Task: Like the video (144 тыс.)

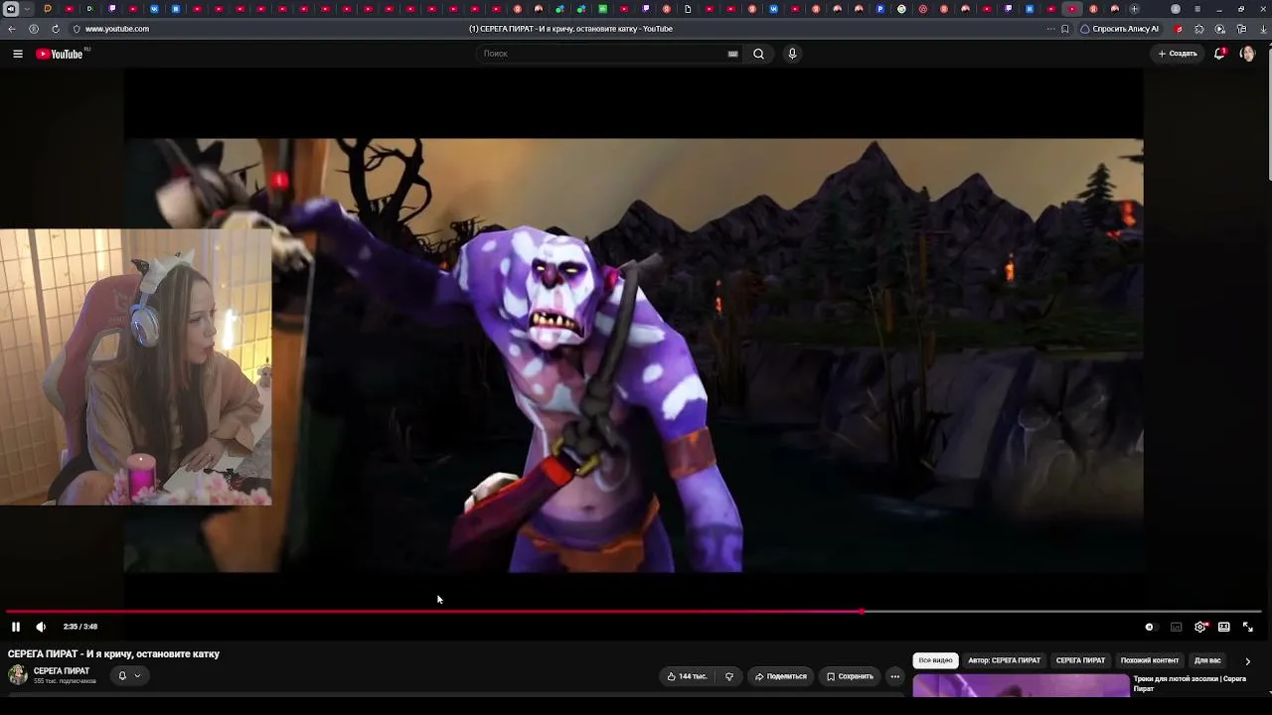Action: tap(687, 676)
